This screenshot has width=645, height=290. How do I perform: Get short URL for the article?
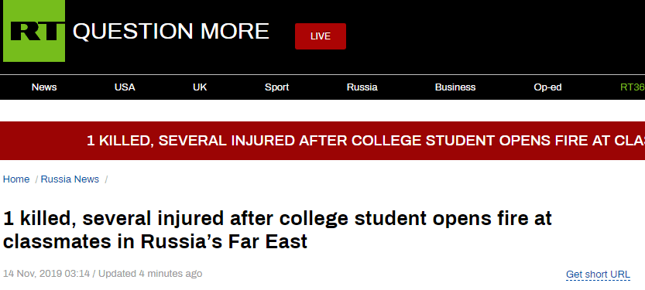coord(598,275)
